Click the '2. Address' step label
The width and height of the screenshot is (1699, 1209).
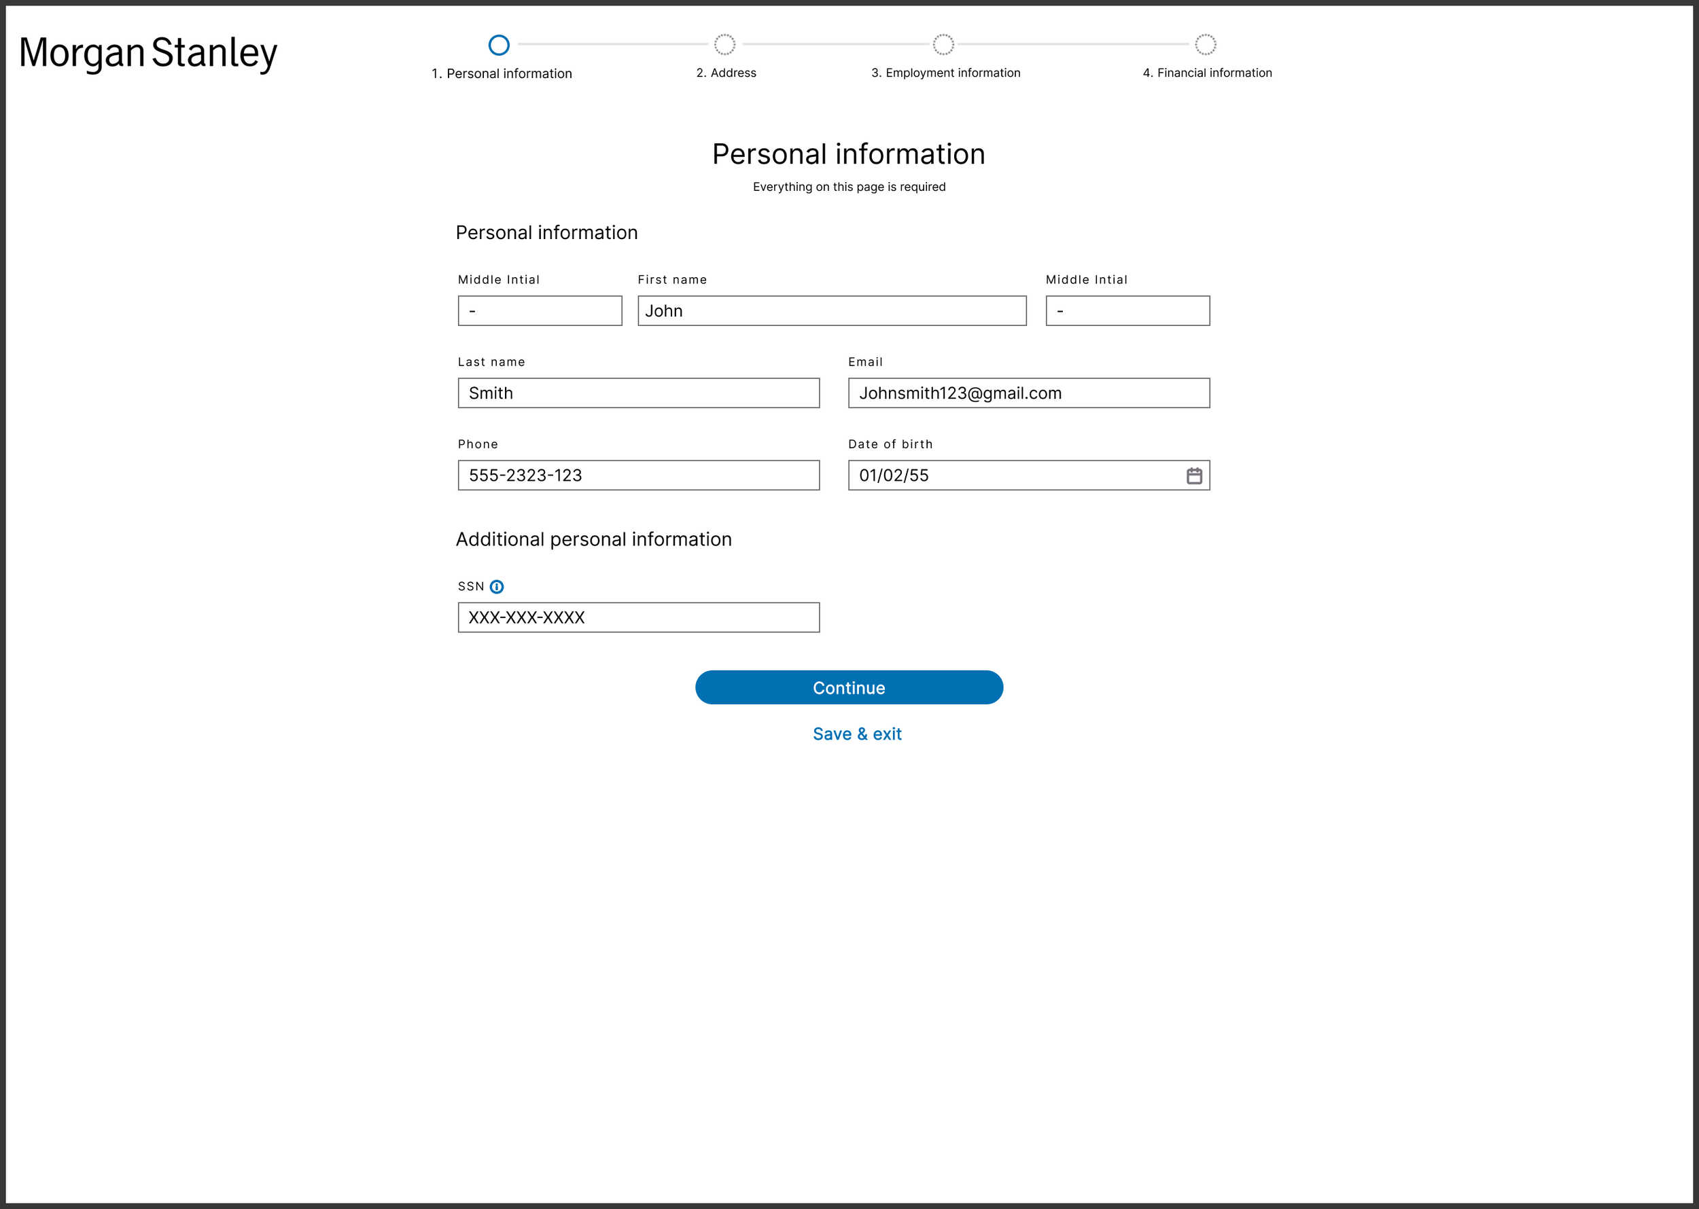(726, 73)
